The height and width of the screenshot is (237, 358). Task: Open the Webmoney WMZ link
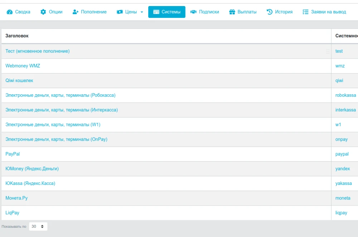pyautogui.click(x=23, y=66)
